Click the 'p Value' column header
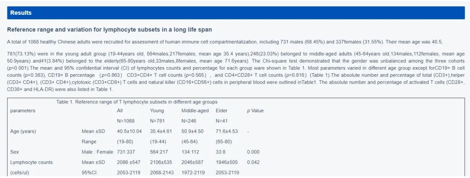 click(255, 111)
